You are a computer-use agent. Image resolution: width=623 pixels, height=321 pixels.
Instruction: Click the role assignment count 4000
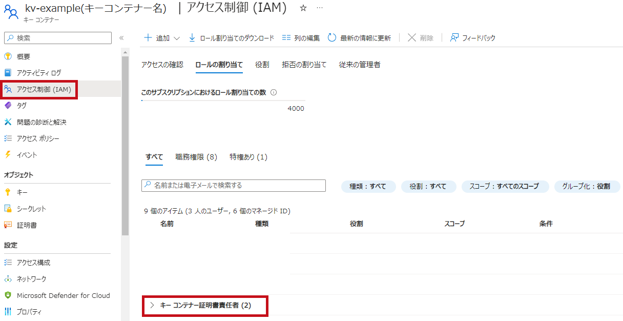click(x=296, y=108)
